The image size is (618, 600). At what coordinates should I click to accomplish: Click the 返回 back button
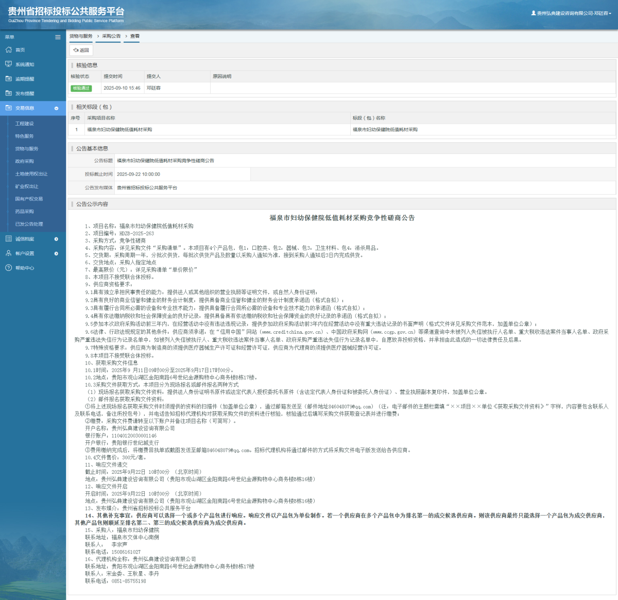tap(81, 50)
